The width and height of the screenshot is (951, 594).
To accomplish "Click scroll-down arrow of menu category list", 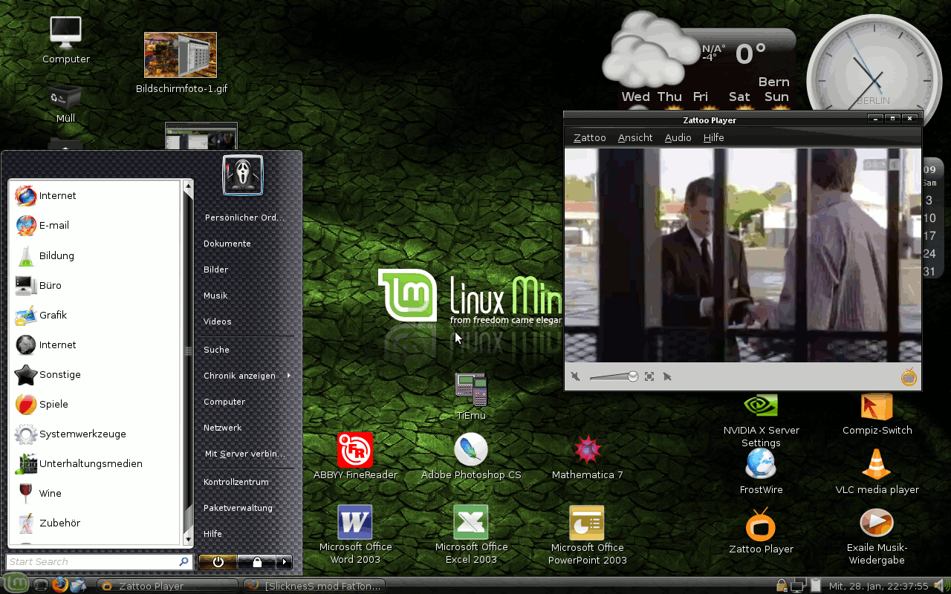I will (x=188, y=539).
